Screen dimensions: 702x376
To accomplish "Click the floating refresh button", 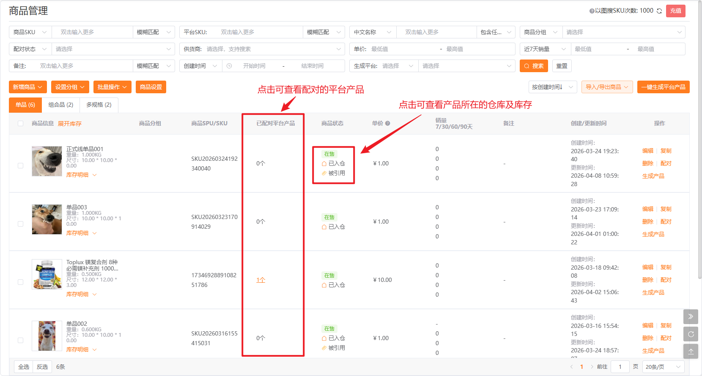I will point(691,334).
